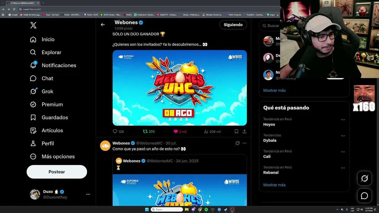Open the Duxo - YouTube bookmark
The image size is (379, 213).
[51, 15]
